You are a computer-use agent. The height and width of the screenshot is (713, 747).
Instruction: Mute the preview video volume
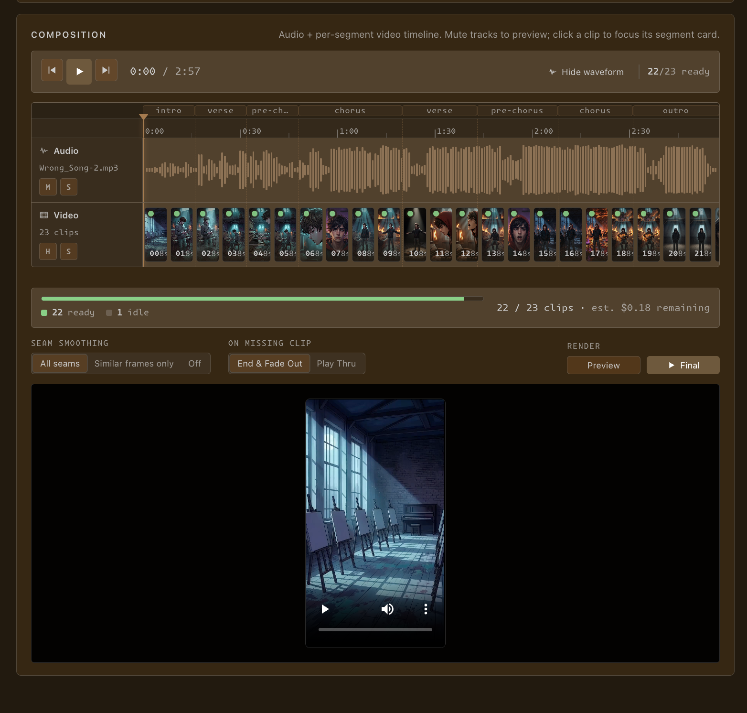coord(387,609)
